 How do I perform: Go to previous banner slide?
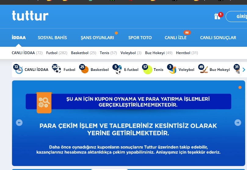19,123
